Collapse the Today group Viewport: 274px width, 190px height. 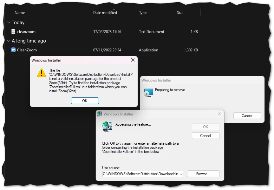click(x=9, y=23)
